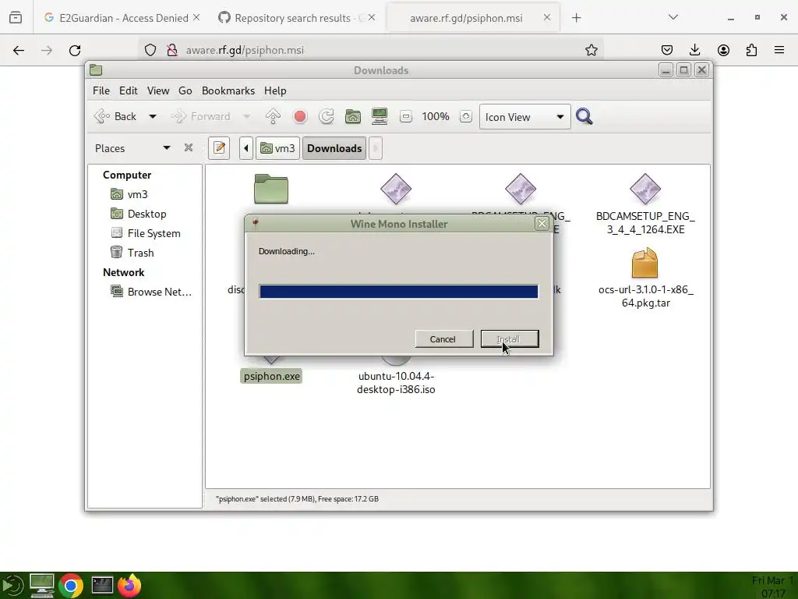The height and width of the screenshot is (599, 798).
Task: Select Trash in the sidebar
Action: coord(132,252)
